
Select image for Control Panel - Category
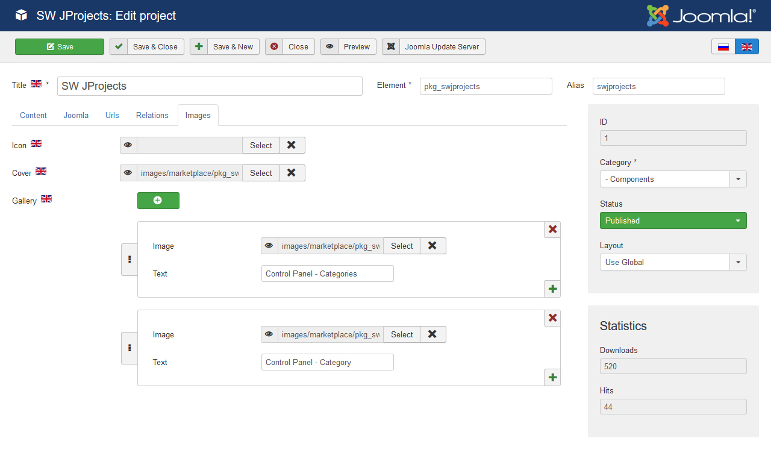pyautogui.click(x=402, y=334)
